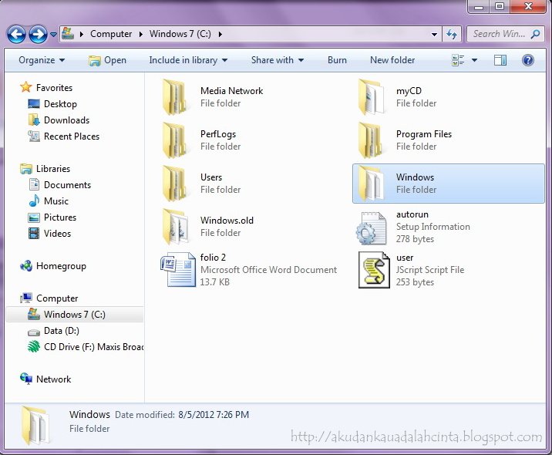Expand the Organize dropdown menu

point(42,60)
